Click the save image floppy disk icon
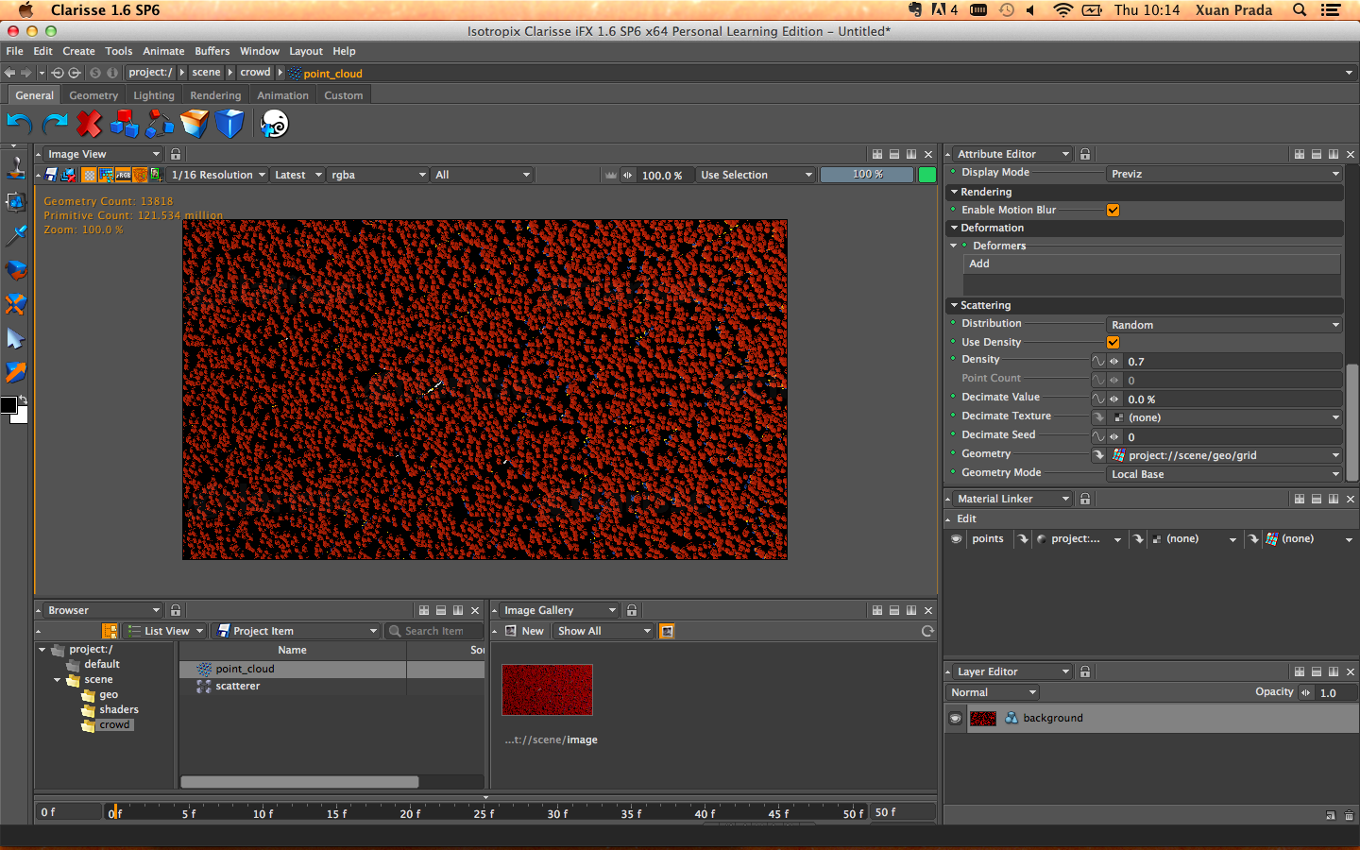Image resolution: width=1360 pixels, height=850 pixels. [x=51, y=175]
